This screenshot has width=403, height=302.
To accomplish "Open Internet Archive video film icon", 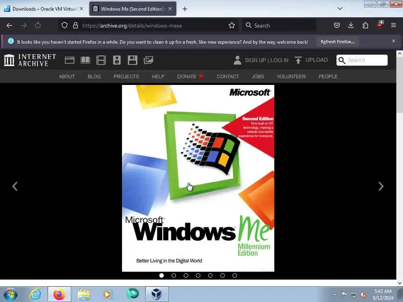I will click(101, 60).
